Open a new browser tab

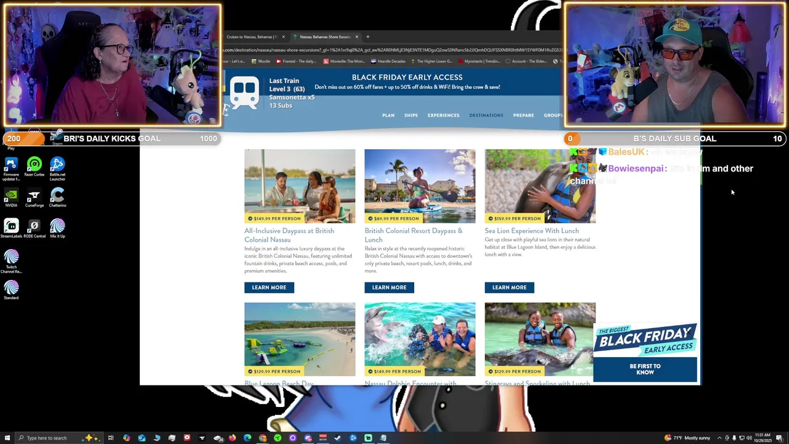click(368, 36)
